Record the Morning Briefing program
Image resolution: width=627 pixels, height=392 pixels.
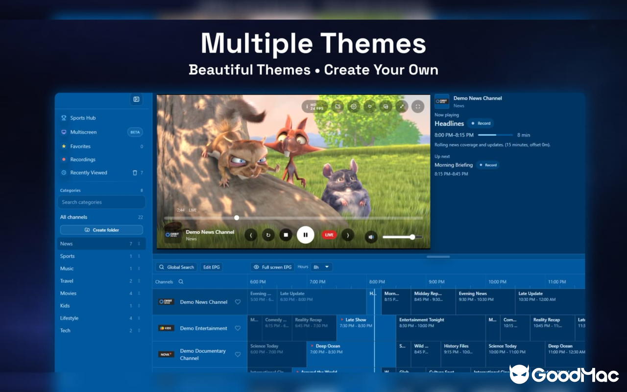[x=487, y=165]
